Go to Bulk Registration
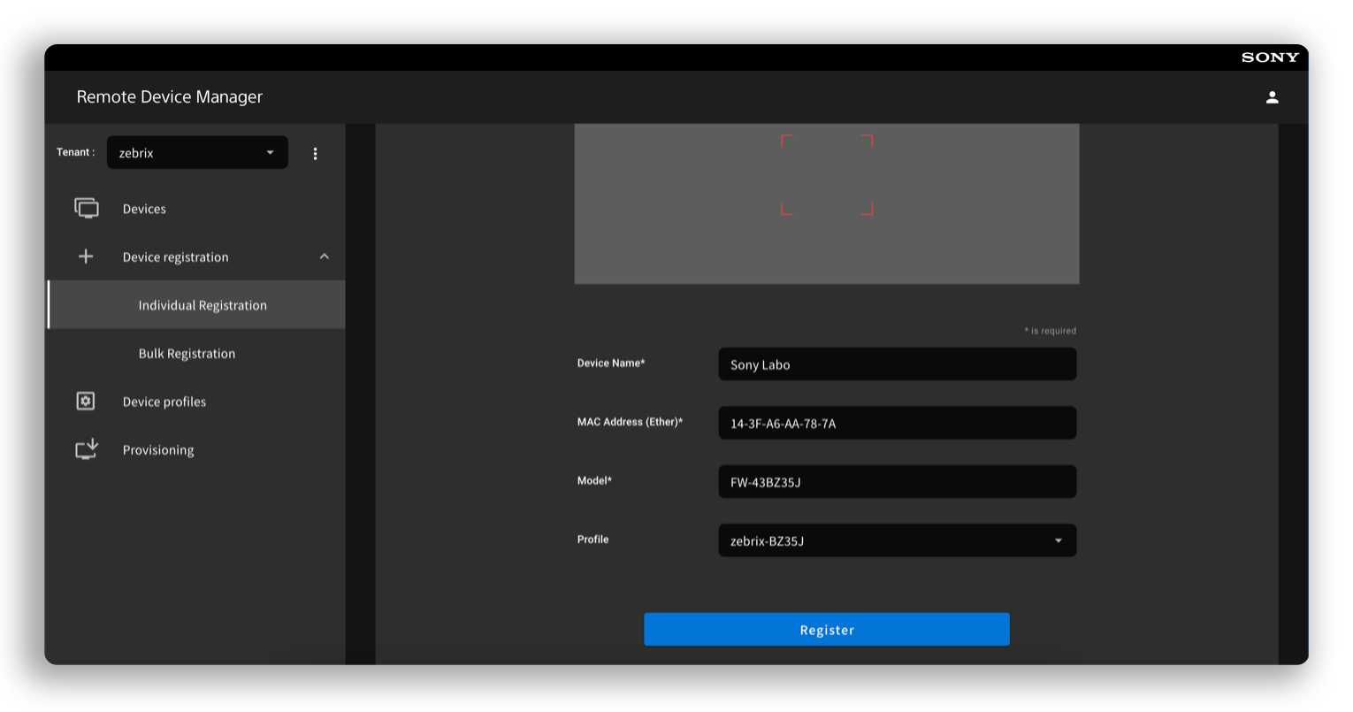This screenshot has height=712, width=1353. [187, 354]
